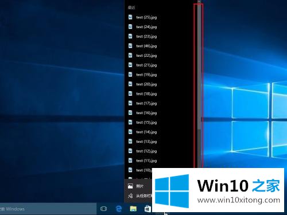Open test (17).jpg from the jump list
287x215 pixels.
pos(161,103)
